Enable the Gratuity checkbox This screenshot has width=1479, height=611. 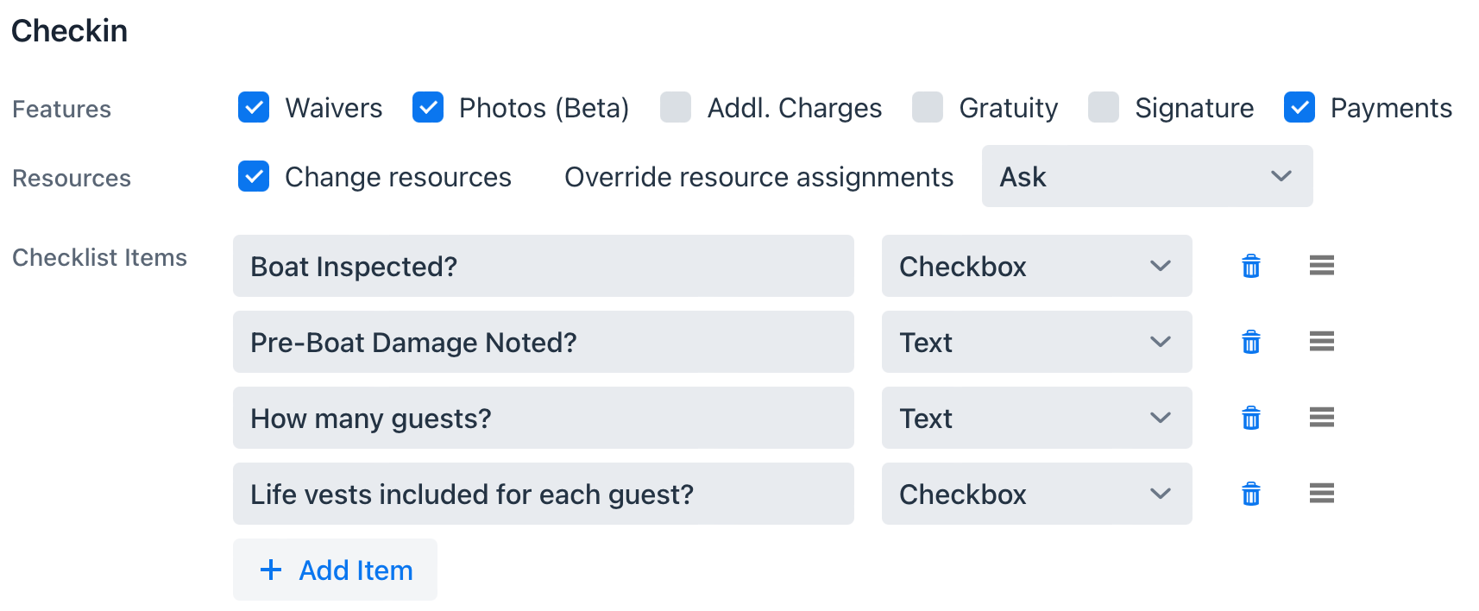point(928,108)
